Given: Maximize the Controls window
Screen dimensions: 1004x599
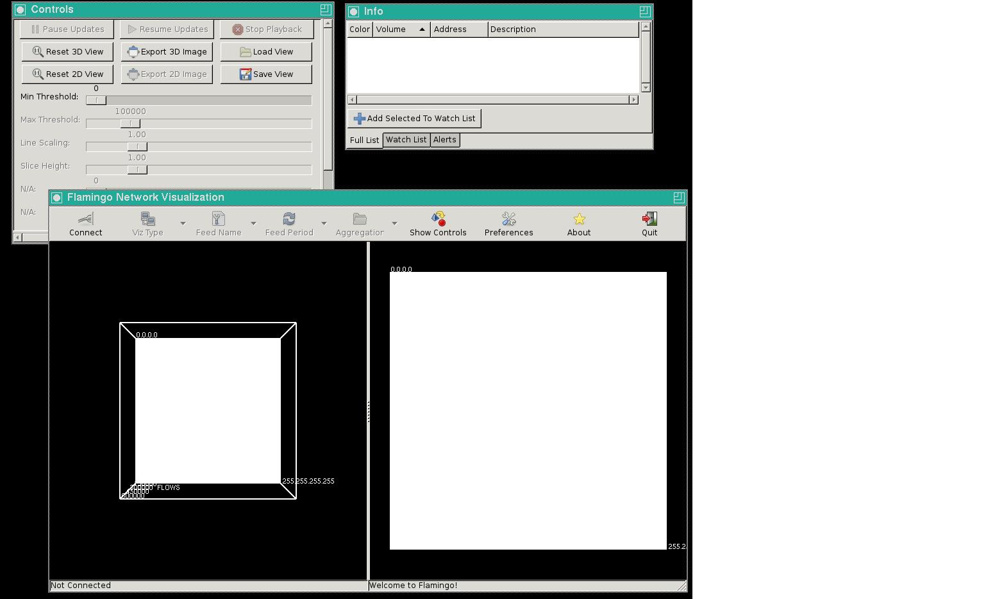Looking at the screenshot, I should (325, 10).
